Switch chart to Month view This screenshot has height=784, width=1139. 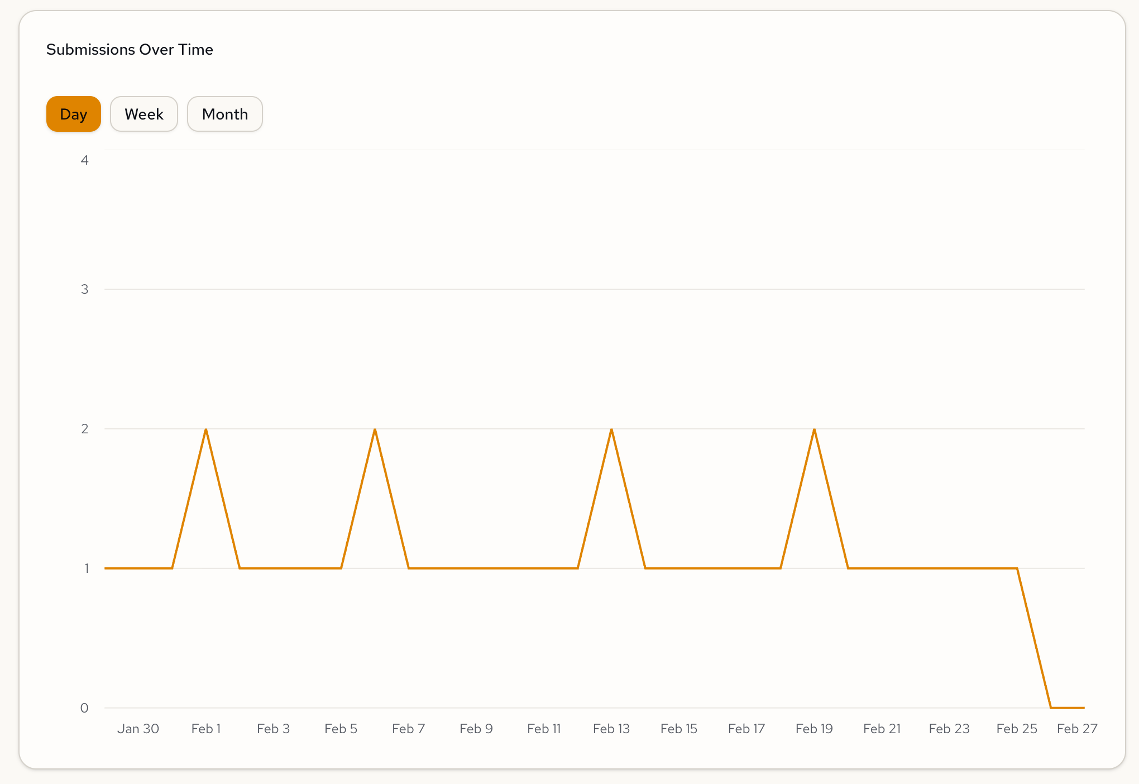[224, 114]
